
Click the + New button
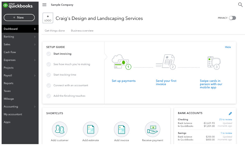(19, 18)
